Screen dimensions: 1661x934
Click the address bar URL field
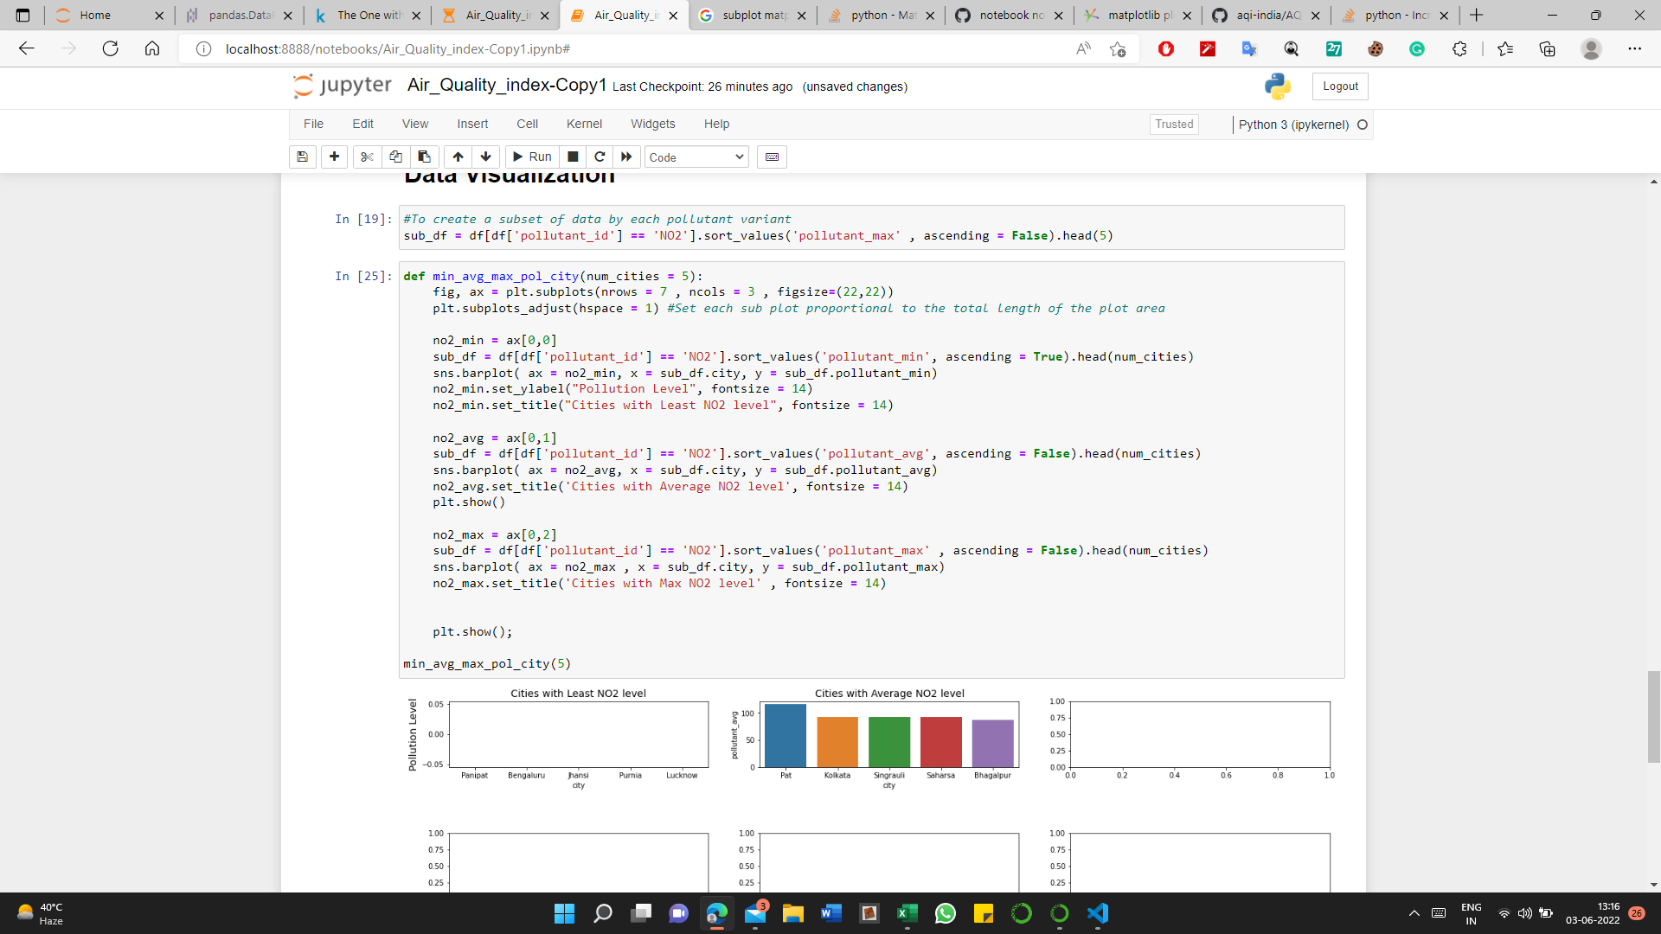click(640, 49)
